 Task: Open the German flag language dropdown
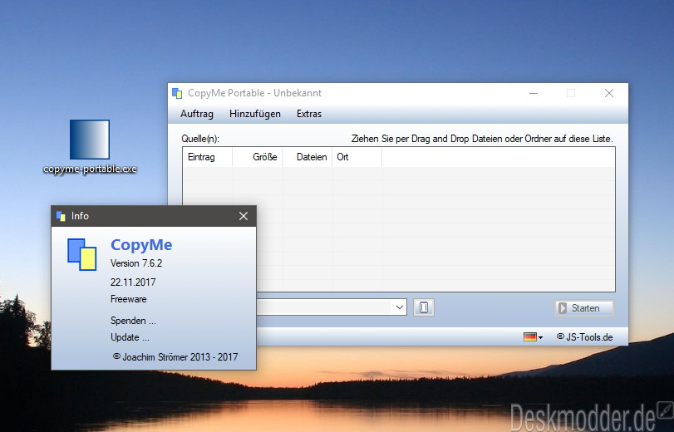pos(533,337)
